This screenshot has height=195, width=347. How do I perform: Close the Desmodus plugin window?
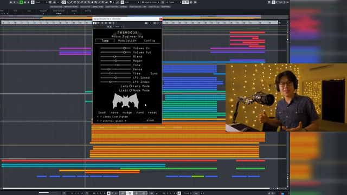pos(160,19)
